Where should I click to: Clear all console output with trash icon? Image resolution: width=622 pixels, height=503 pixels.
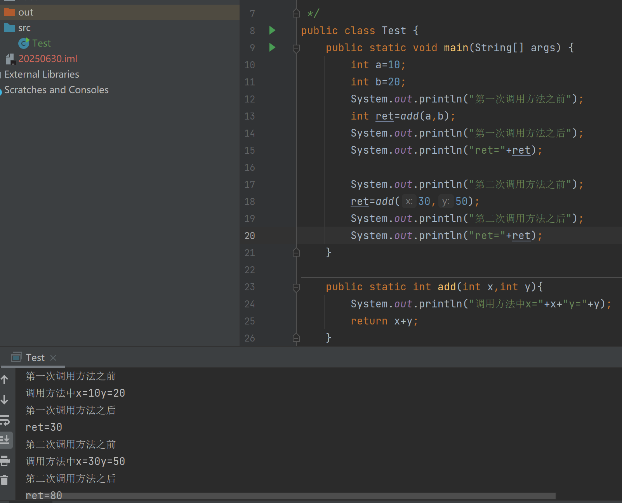pos(5,480)
